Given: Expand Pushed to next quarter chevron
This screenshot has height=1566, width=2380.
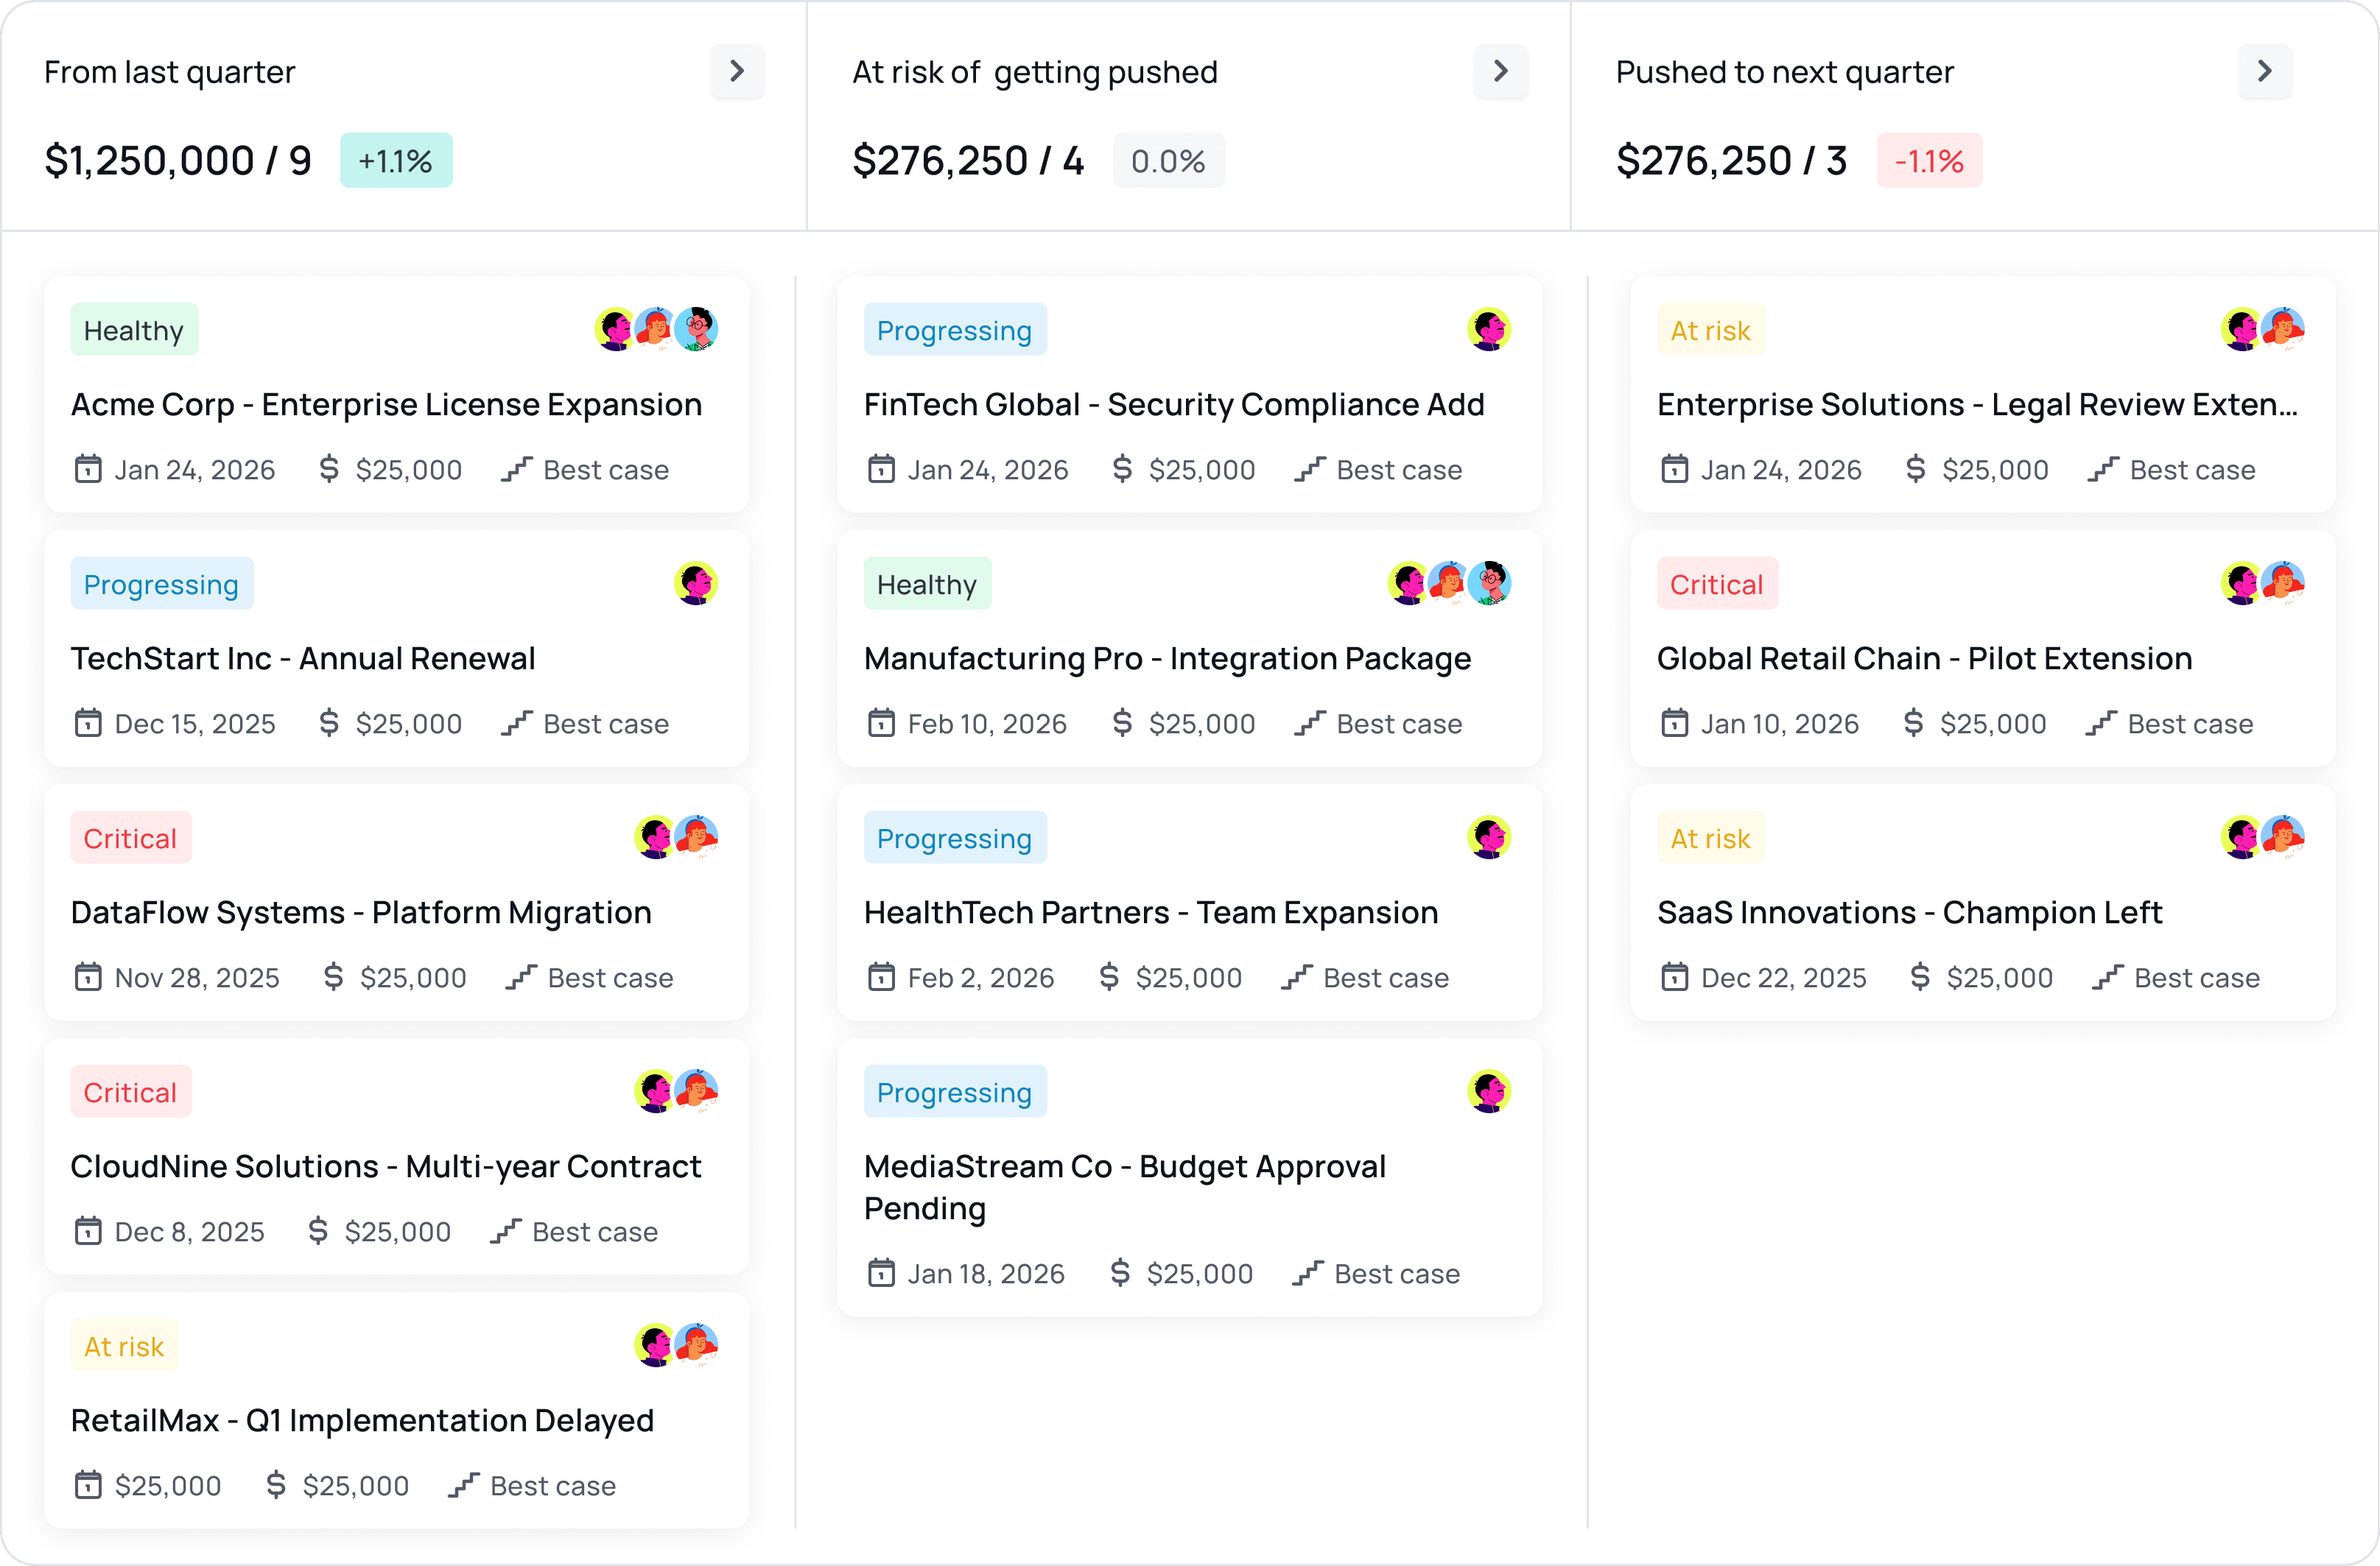Looking at the screenshot, I should [2264, 71].
